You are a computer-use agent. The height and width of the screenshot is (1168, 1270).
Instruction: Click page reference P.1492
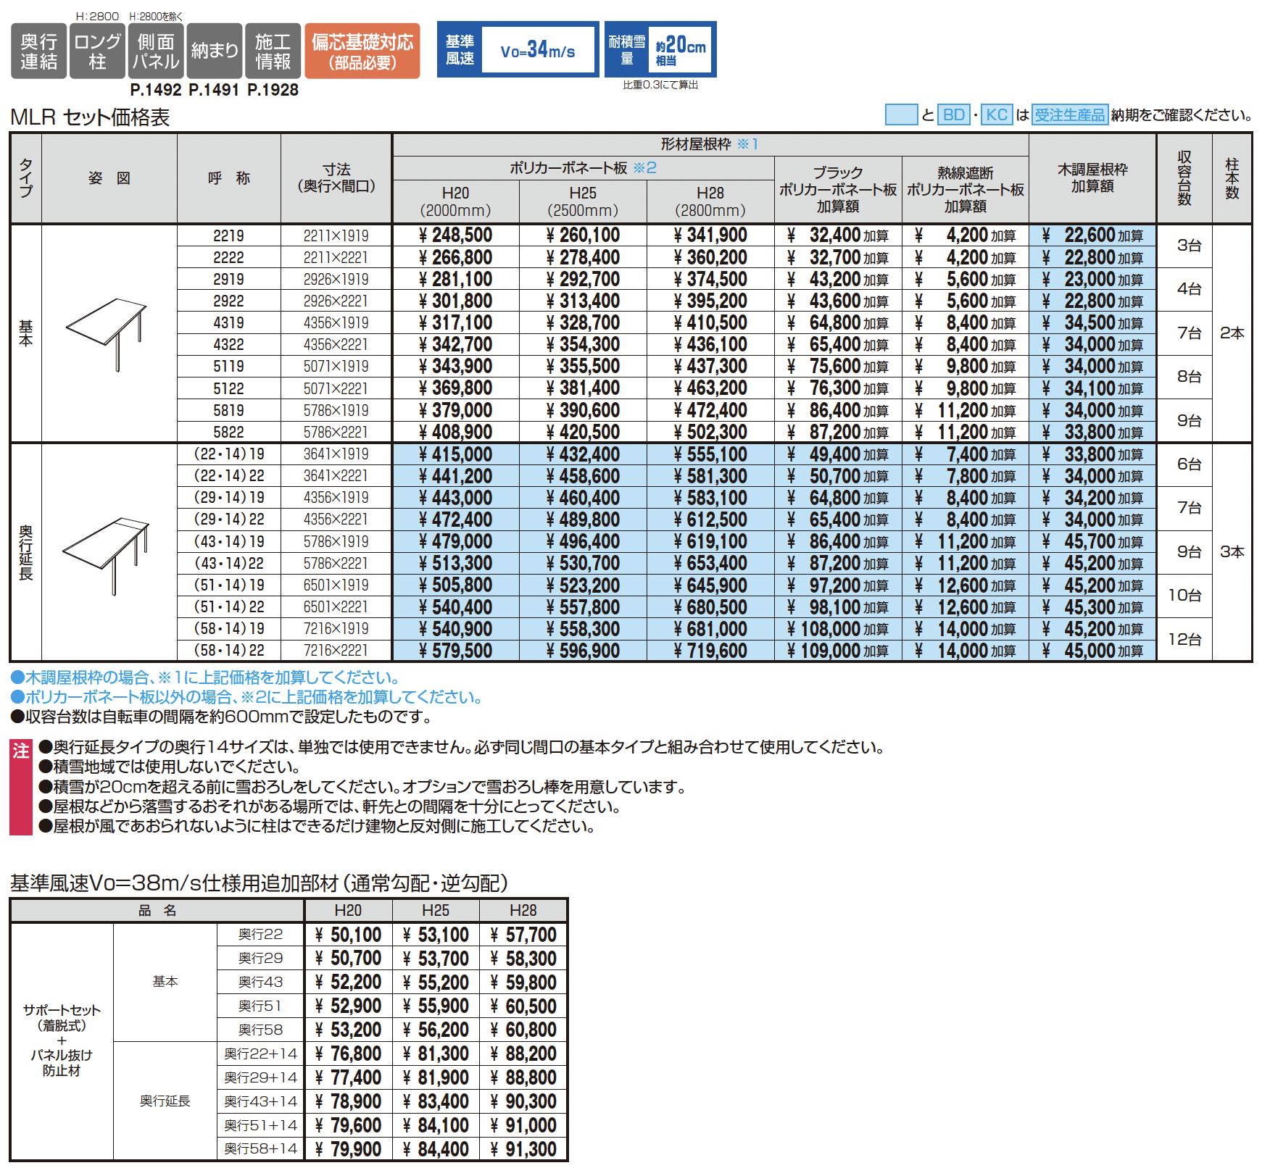pos(156,90)
